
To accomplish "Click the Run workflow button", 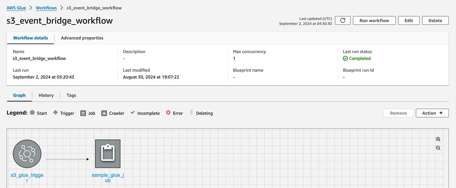I will coord(374,20).
